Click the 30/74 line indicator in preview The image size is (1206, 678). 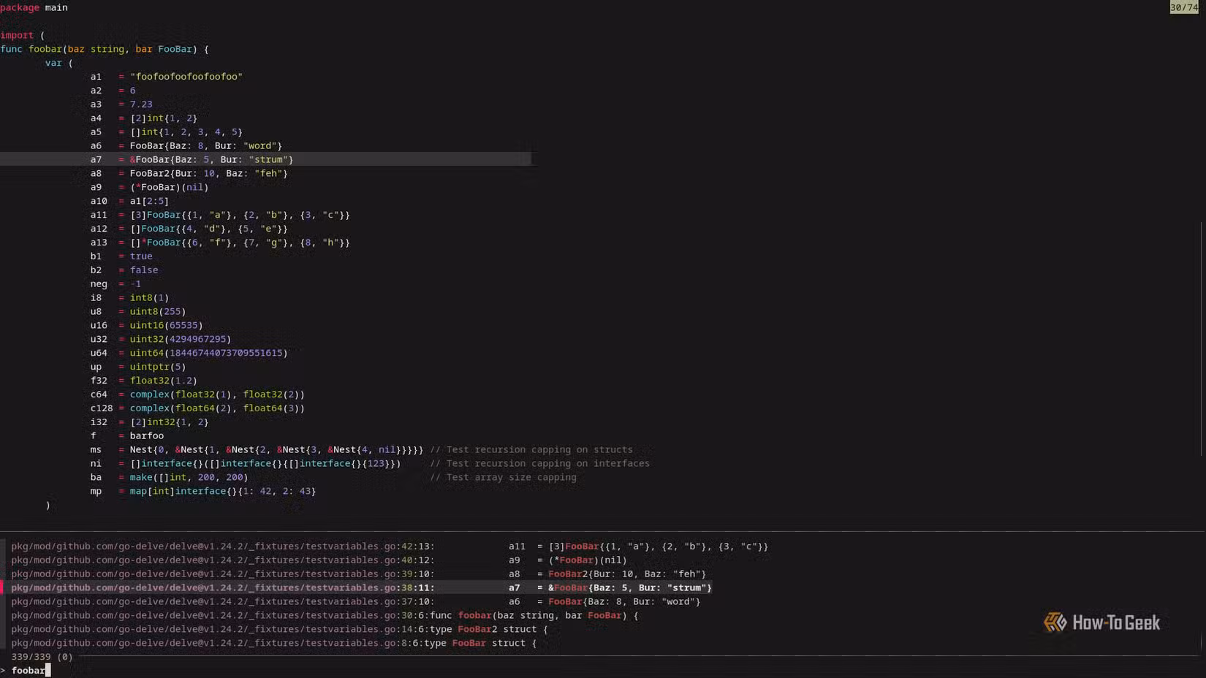click(1184, 7)
